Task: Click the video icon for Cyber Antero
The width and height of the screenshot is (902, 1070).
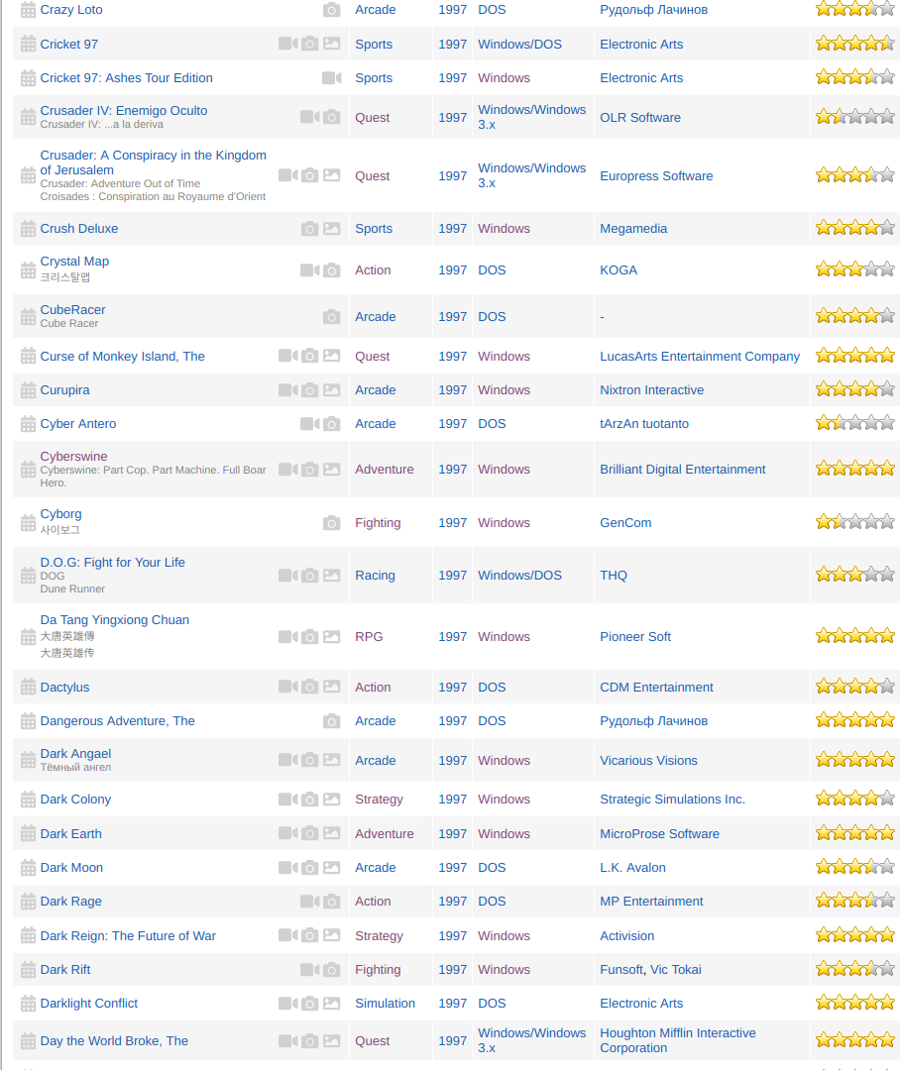Action: [310, 424]
